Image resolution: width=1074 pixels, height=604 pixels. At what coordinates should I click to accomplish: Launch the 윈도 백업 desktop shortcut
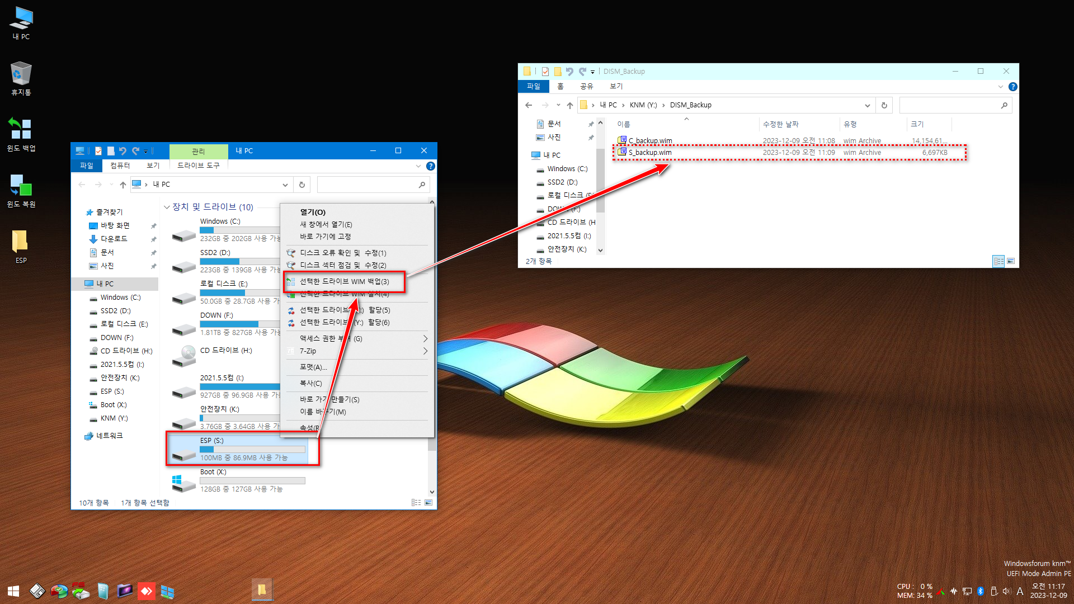21,134
